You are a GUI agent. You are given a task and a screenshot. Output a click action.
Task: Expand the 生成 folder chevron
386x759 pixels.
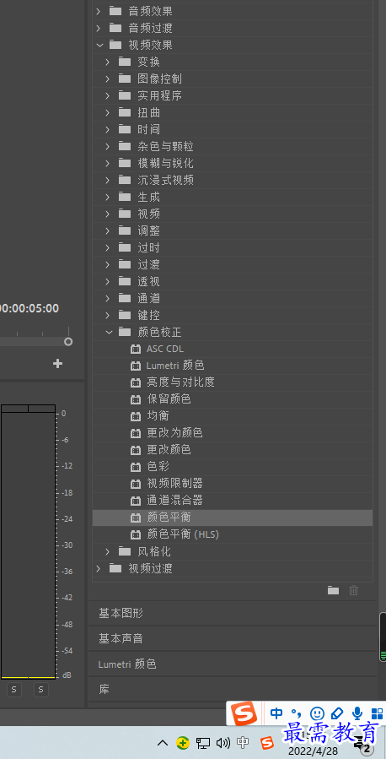click(108, 197)
